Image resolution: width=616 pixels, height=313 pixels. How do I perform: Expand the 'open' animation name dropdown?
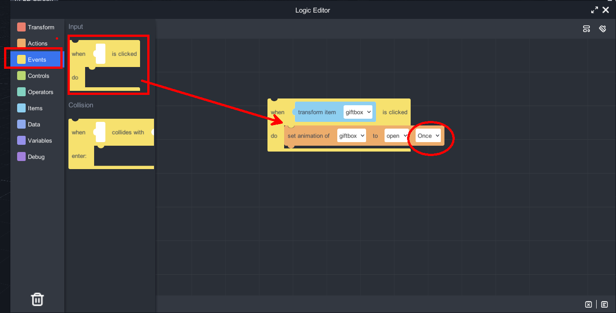pyautogui.click(x=397, y=136)
